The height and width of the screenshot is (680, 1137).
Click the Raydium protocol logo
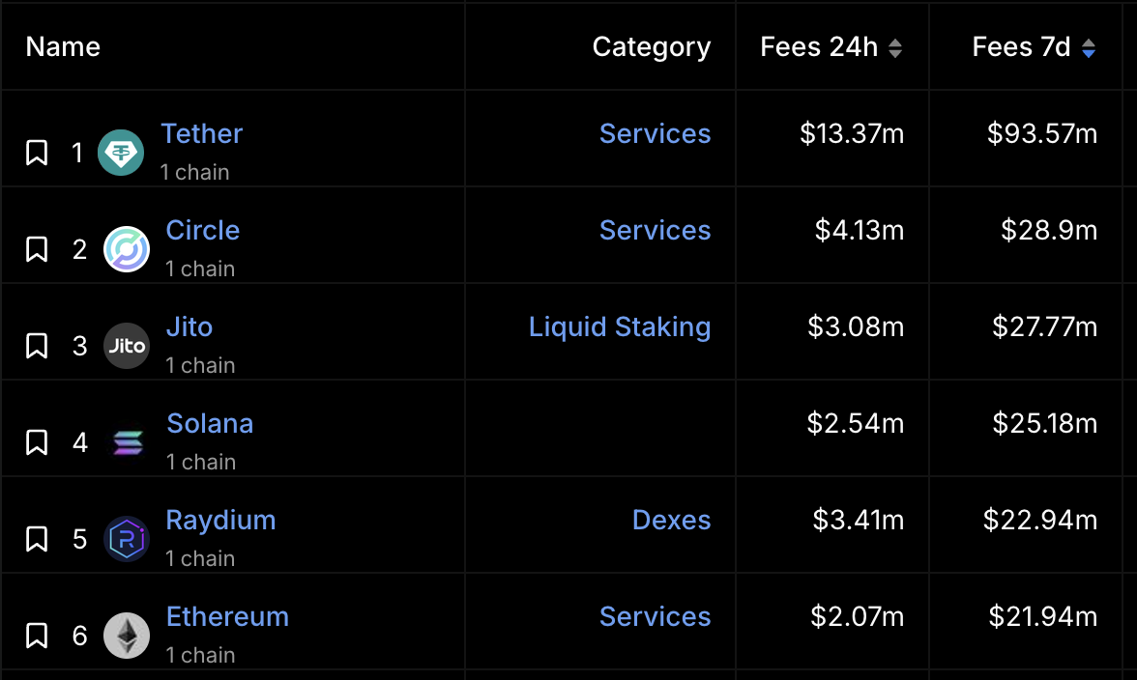coord(127,538)
